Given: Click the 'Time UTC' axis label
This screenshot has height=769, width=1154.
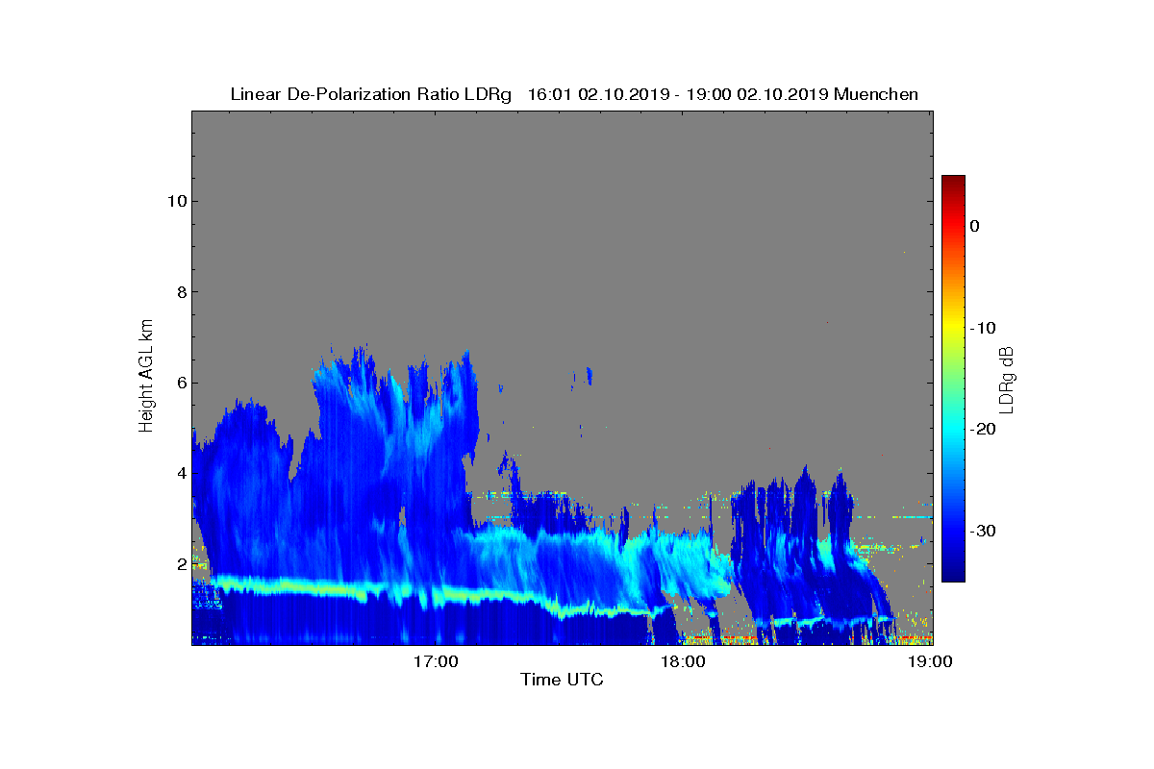Looking at the screenshot, I should tap(563, 681).
